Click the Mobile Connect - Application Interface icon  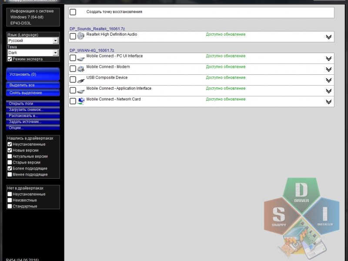(81, 91)
